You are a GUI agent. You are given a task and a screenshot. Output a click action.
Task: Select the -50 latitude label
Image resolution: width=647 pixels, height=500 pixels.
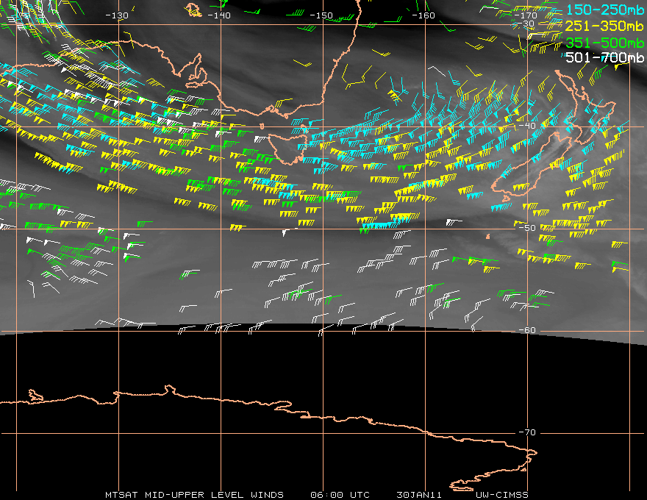(526, 228)
